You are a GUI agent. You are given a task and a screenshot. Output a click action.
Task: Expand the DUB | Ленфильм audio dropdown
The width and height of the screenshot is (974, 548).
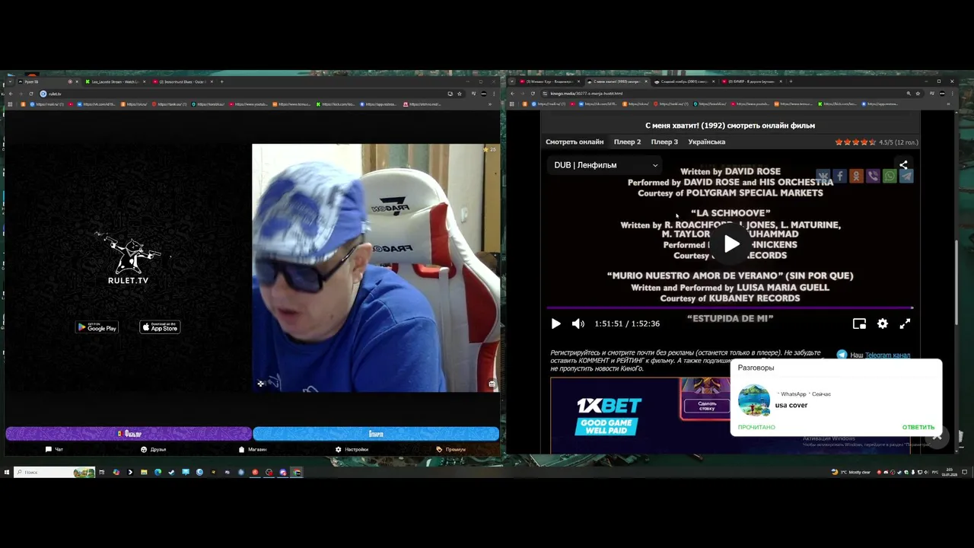606,165
